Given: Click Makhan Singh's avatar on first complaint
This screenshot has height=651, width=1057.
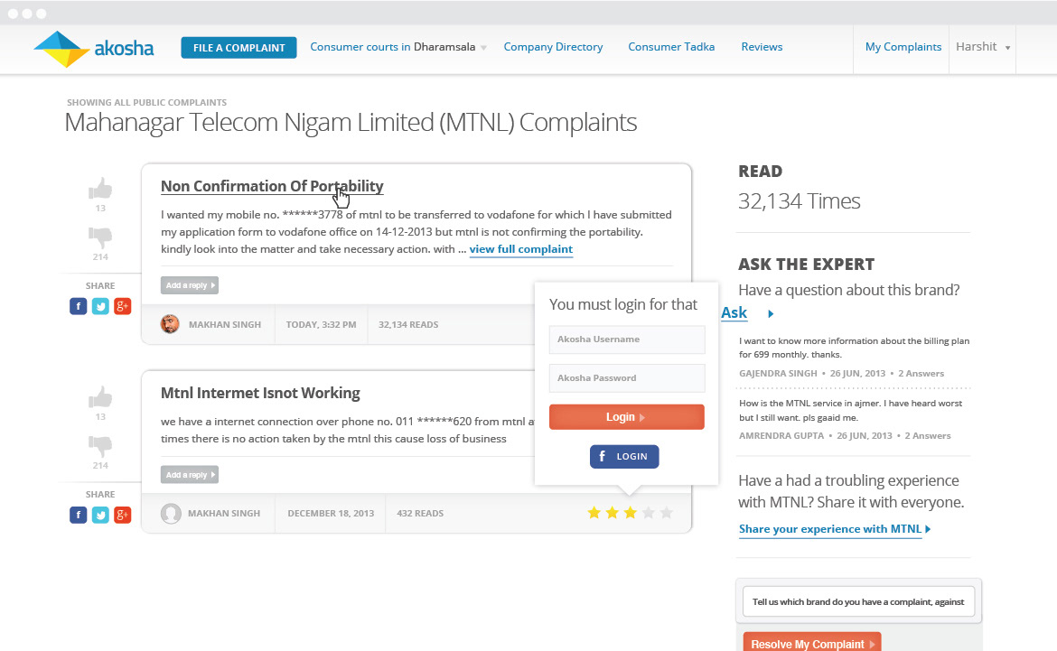Looking at the screenshot, I should point(170,324).
